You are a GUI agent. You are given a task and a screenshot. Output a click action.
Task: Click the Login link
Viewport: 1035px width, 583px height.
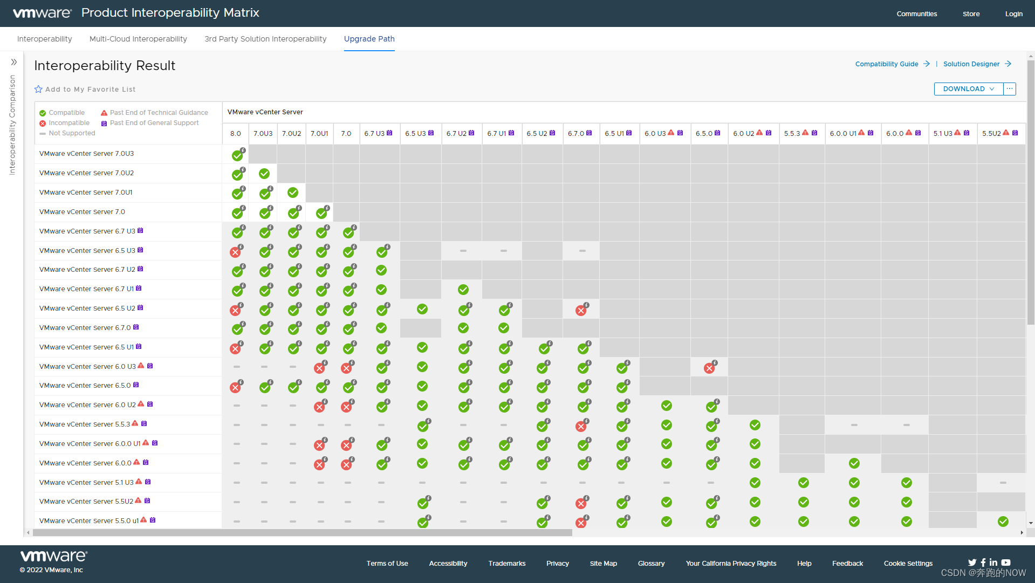pos(1014,13)
